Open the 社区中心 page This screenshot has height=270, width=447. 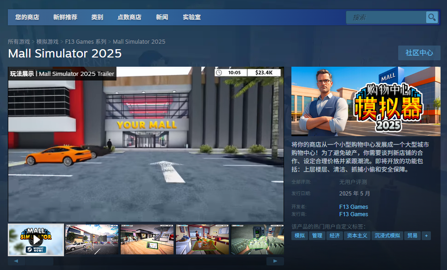point(419,53)
